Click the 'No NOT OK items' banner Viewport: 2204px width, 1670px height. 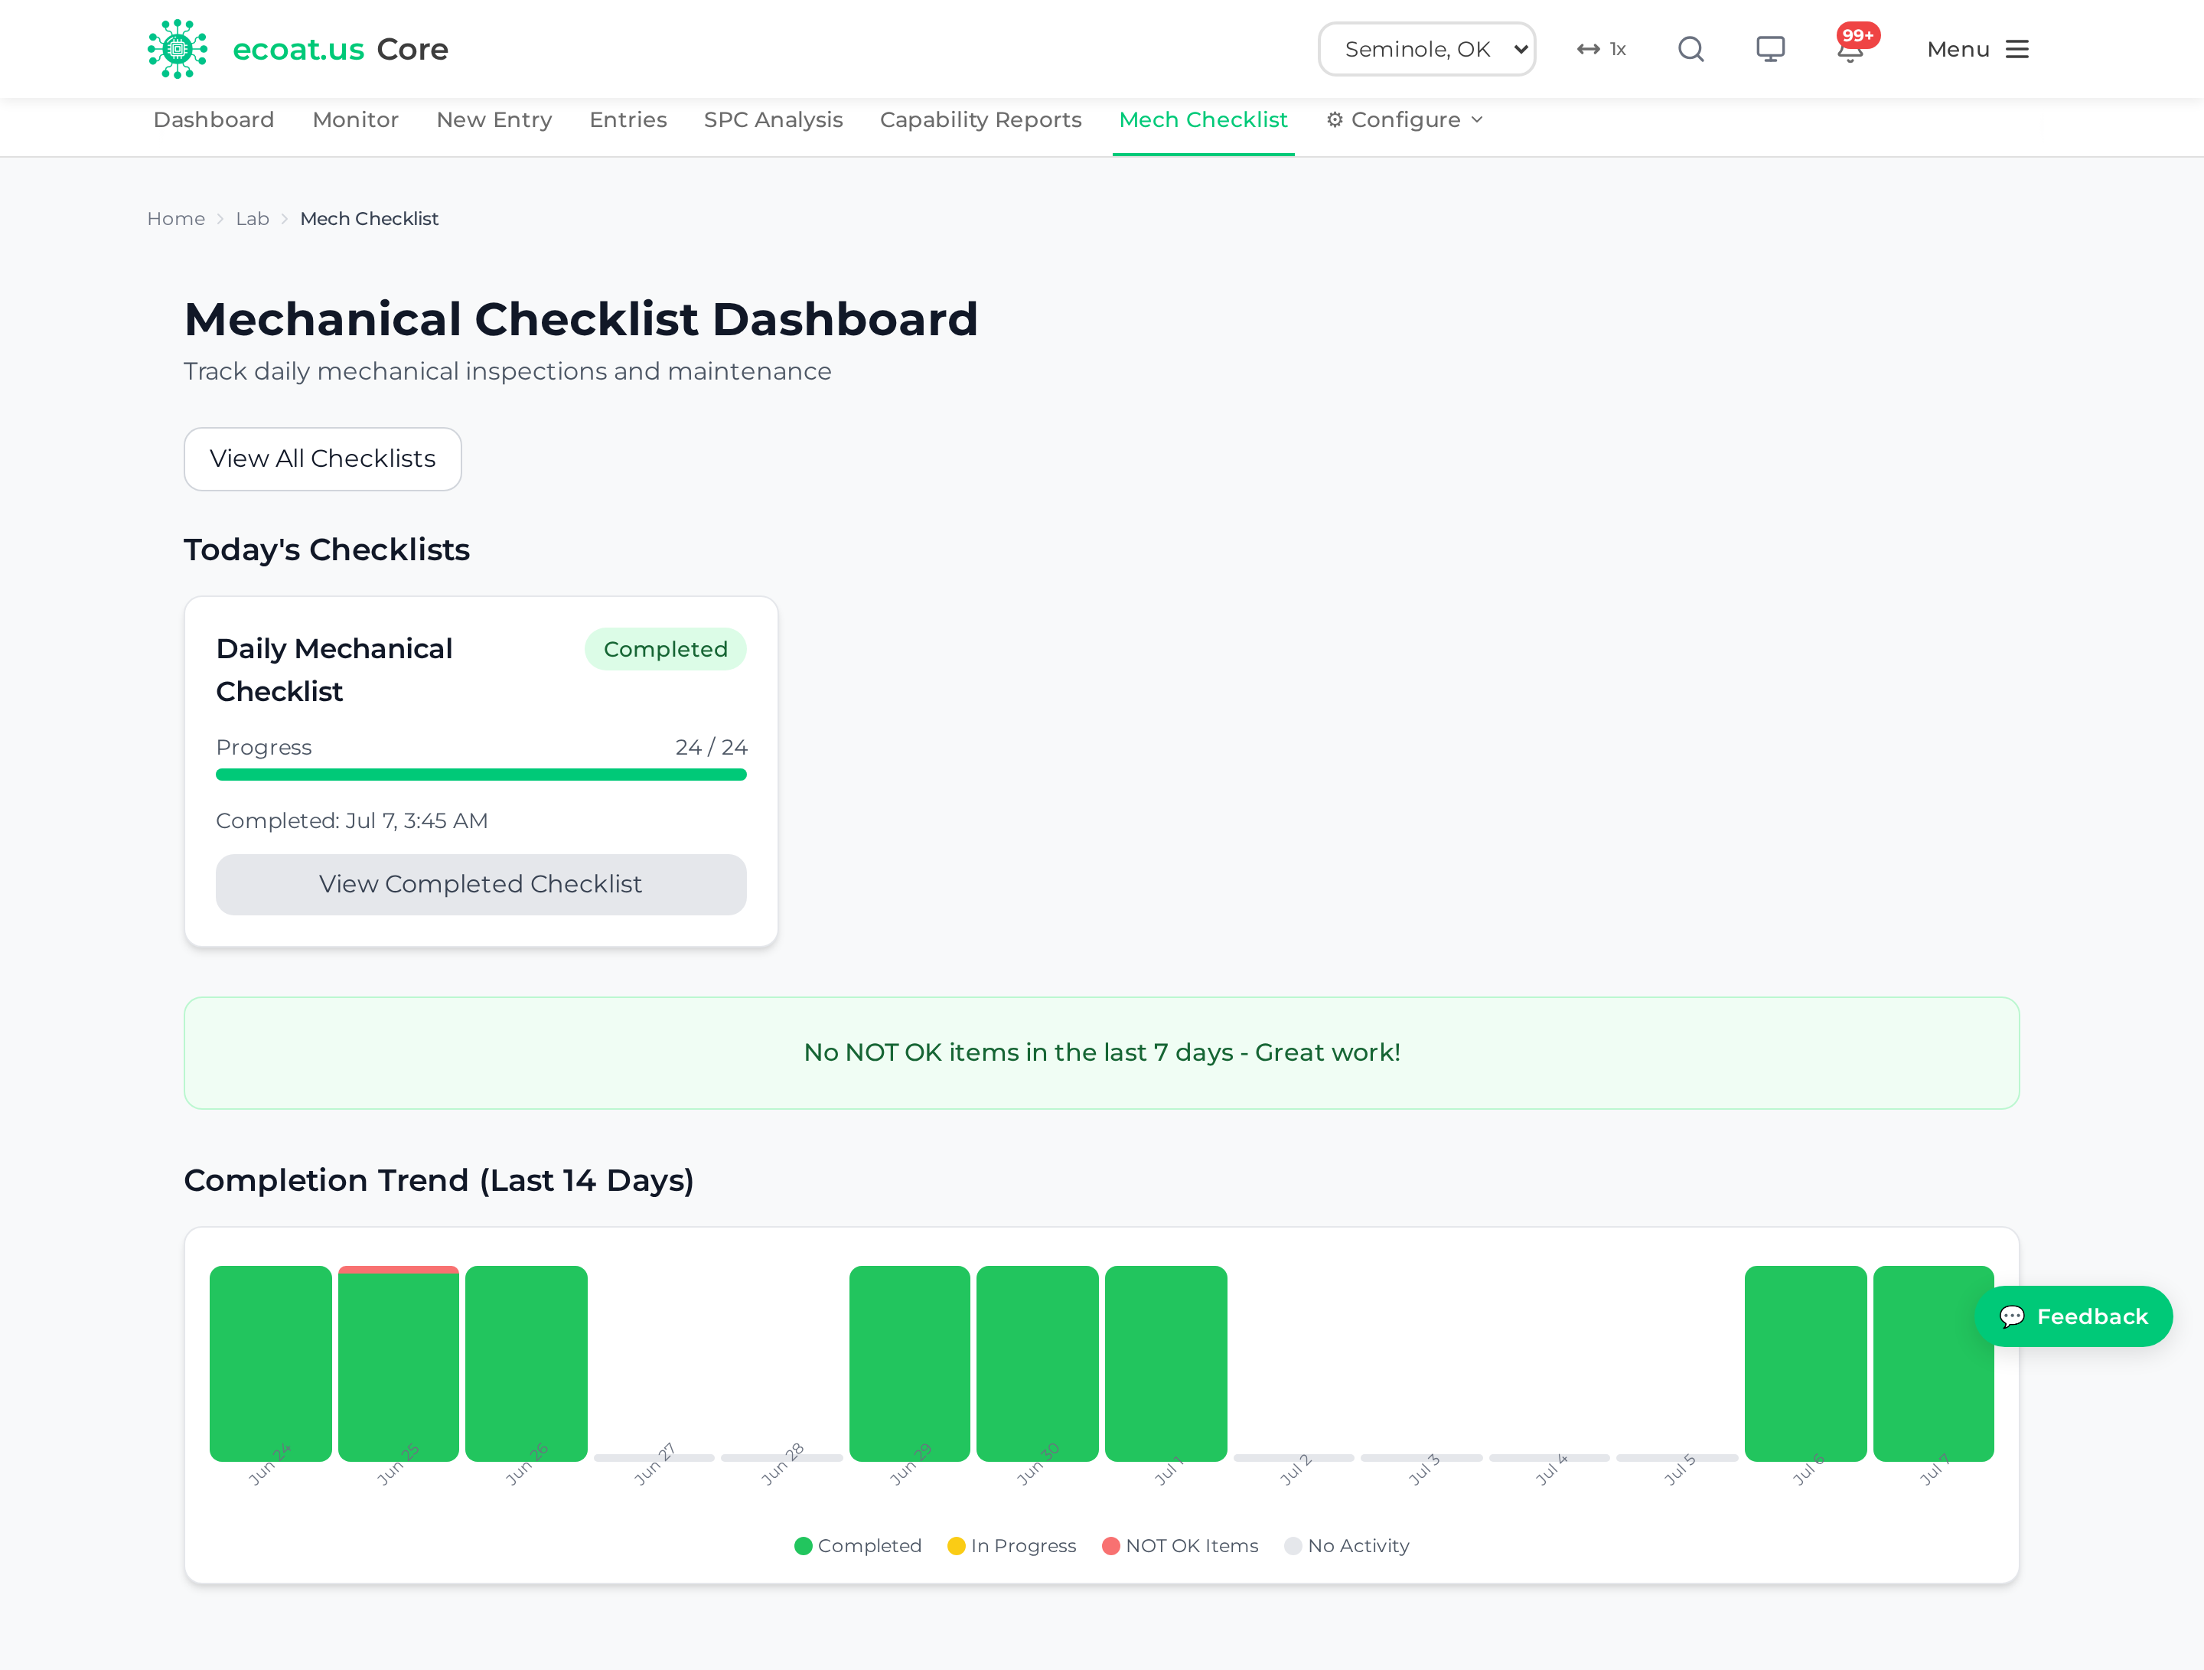(x=1102, y=1052)
